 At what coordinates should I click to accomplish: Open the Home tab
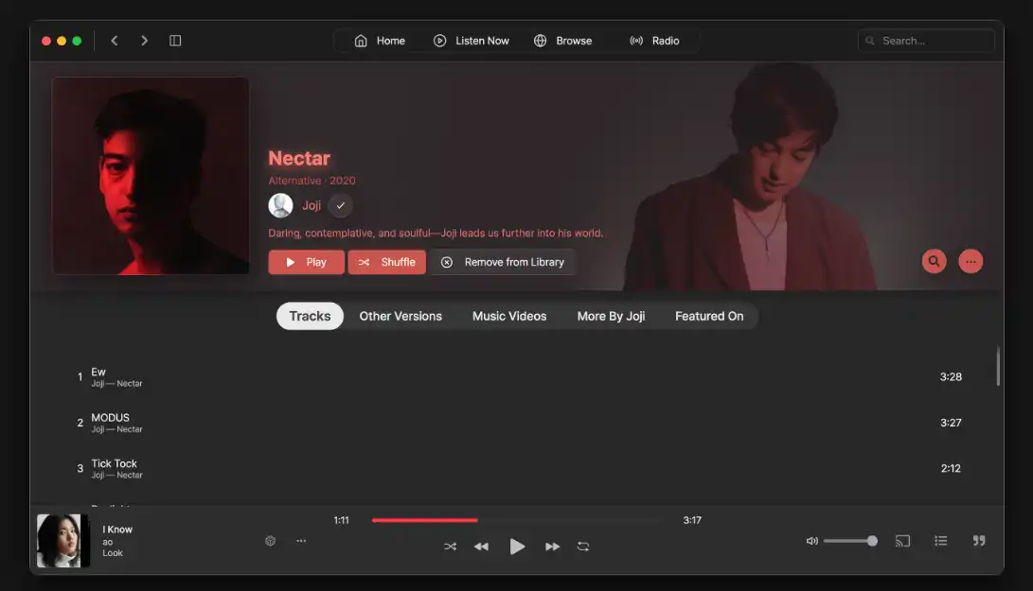click(380, 41)
